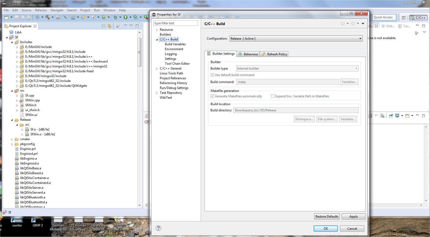Click Link with Editor arrows icon

[109, 26]
